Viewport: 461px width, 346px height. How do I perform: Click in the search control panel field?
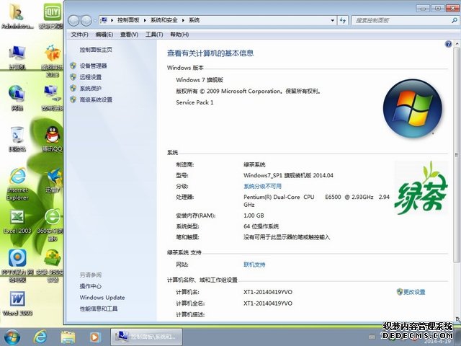pyautogui.click(x=401, y=20)
